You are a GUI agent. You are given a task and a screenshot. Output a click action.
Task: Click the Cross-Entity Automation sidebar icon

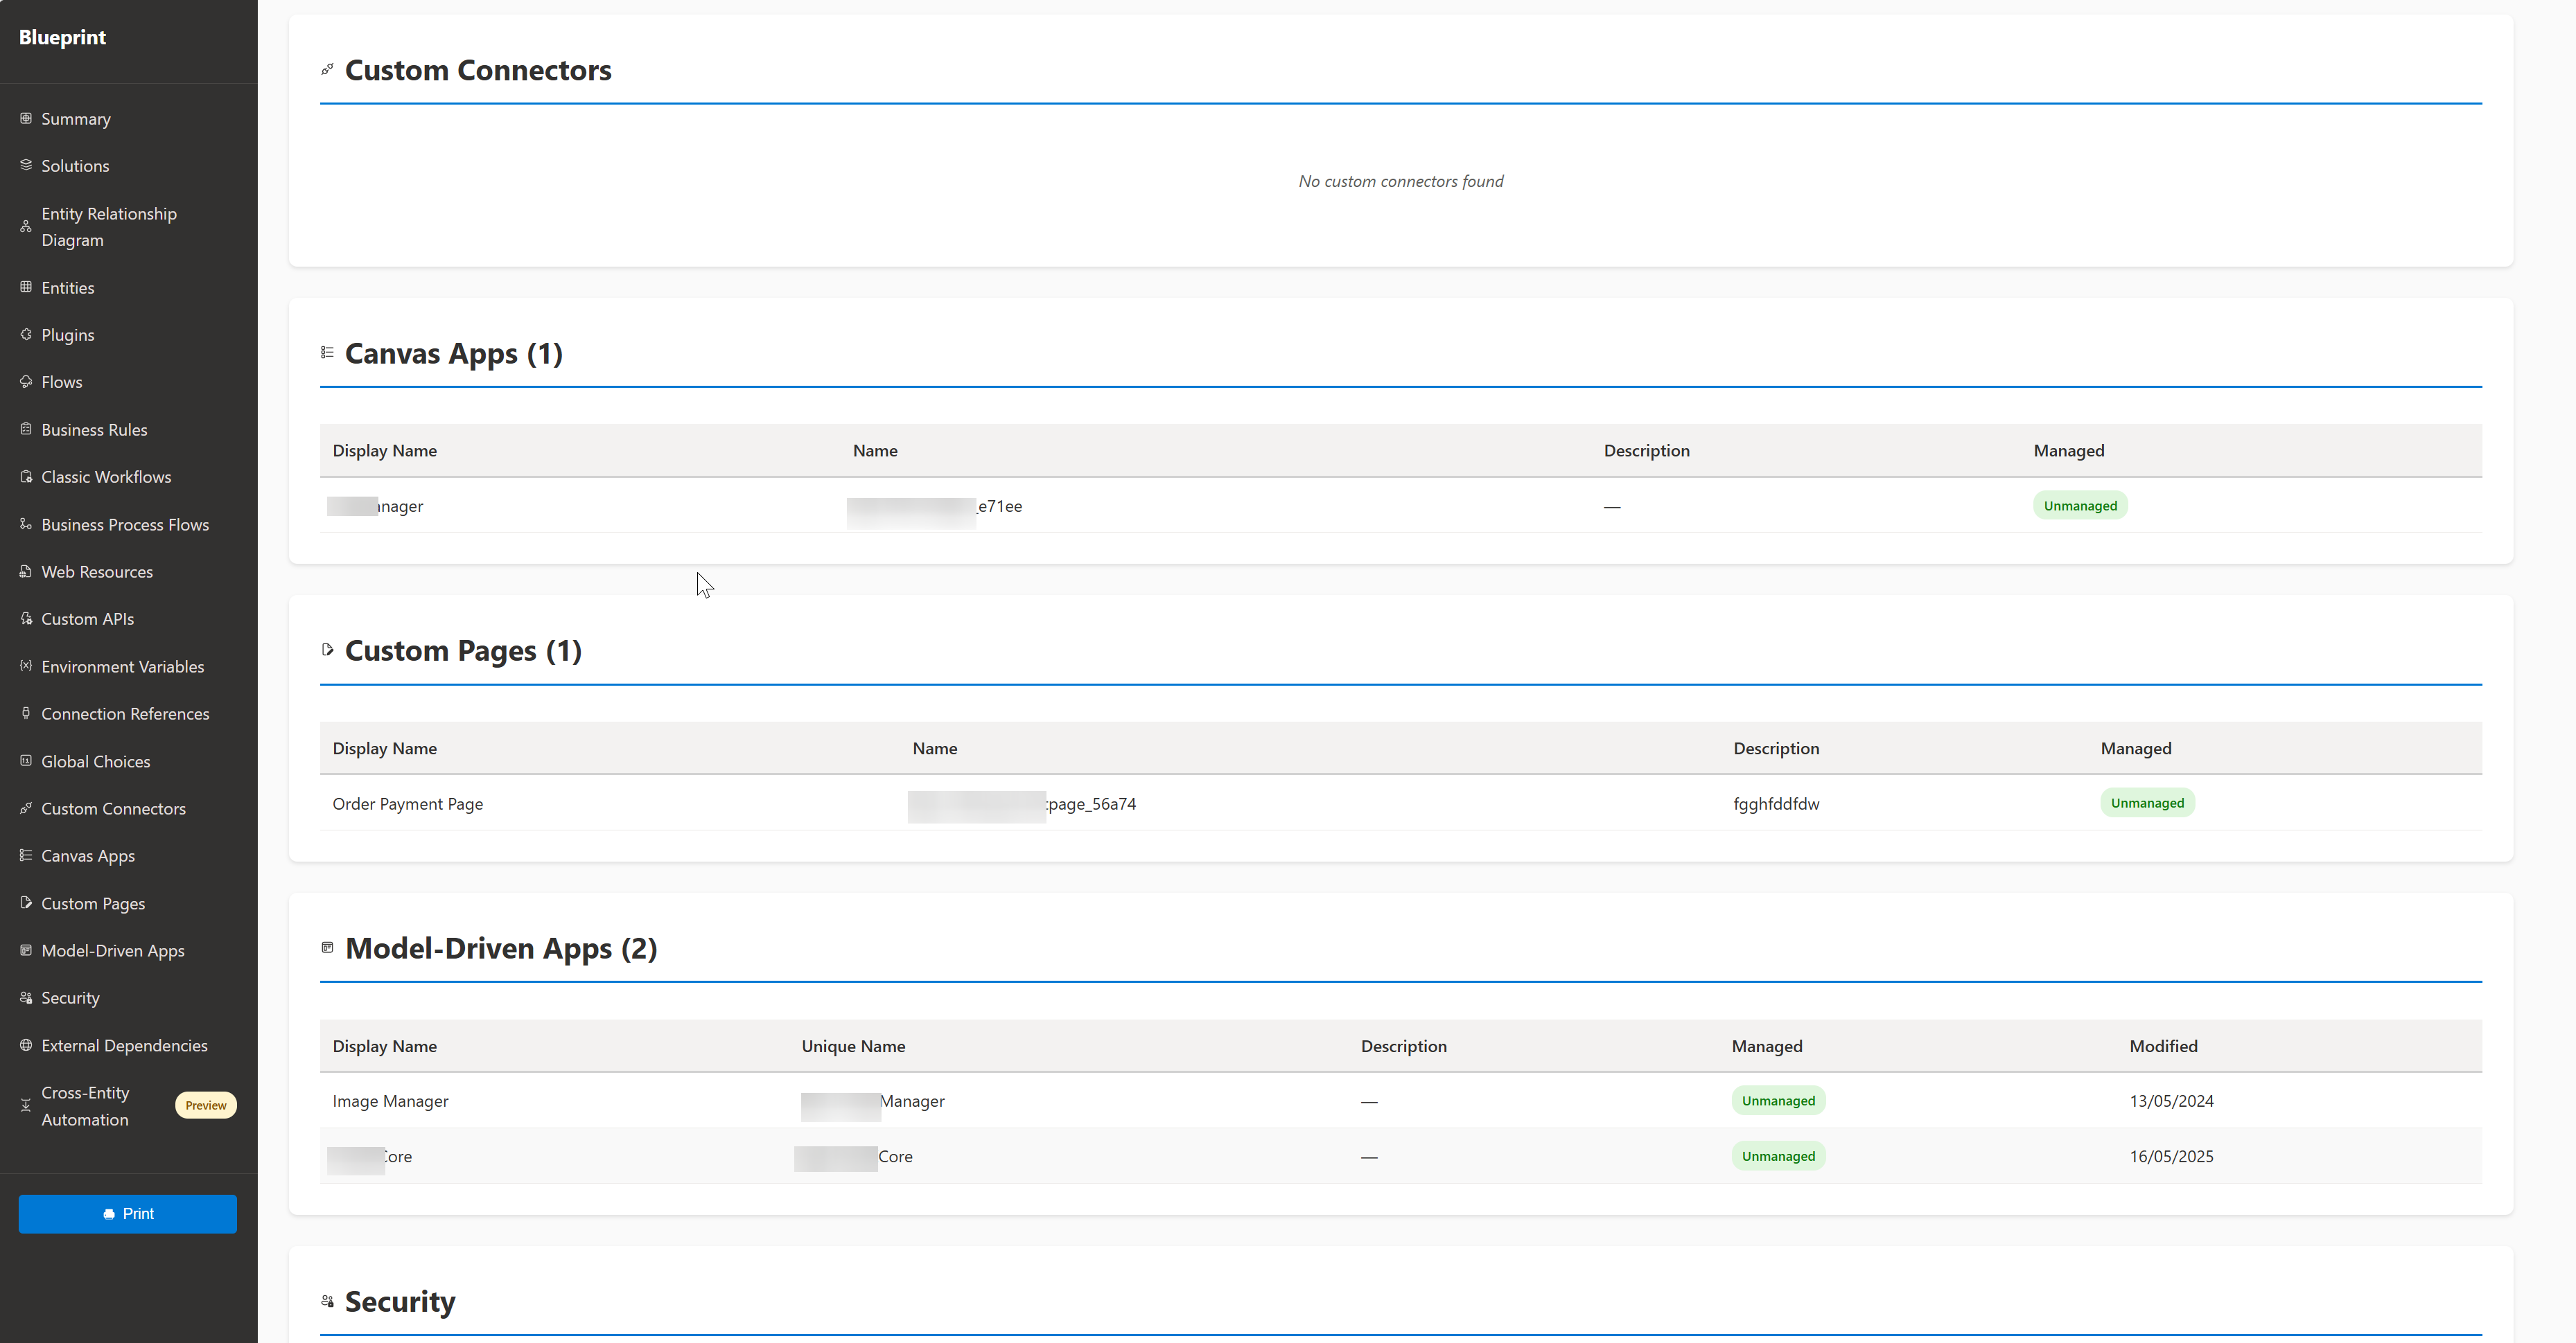26,1105
